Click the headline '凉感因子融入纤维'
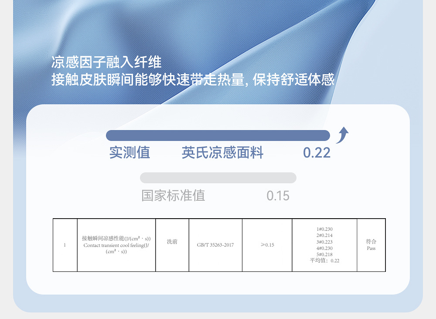The width and height of the screenshot is (436, 319). point(106,62)
